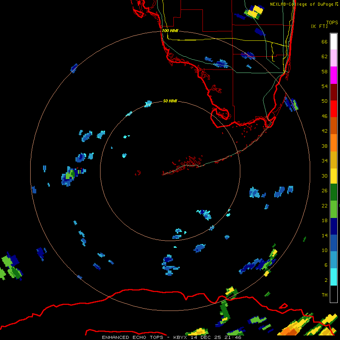Click the '34' legend value

(325, 161)
